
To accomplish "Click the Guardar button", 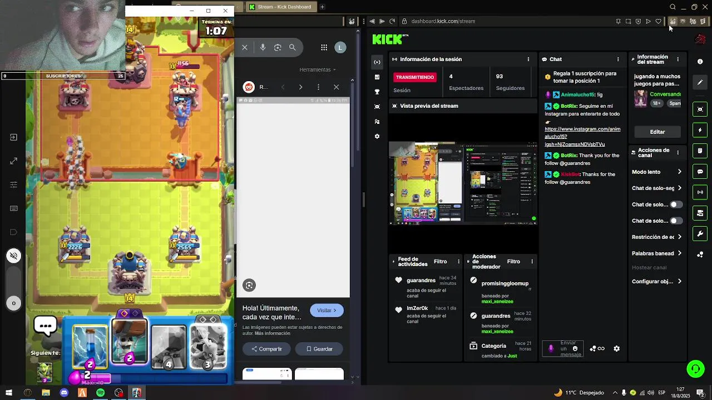I will (x=319, y=349).
